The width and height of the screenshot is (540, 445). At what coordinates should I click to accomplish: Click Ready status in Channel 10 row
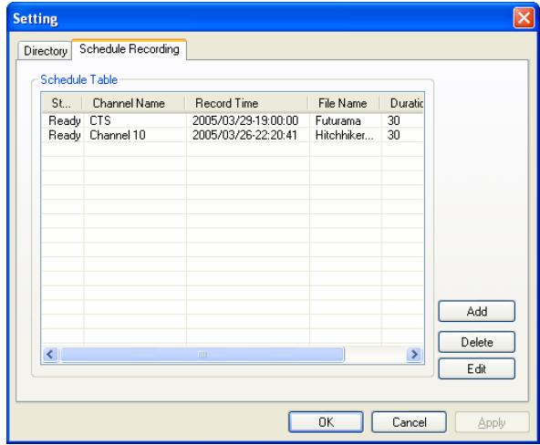65,135
